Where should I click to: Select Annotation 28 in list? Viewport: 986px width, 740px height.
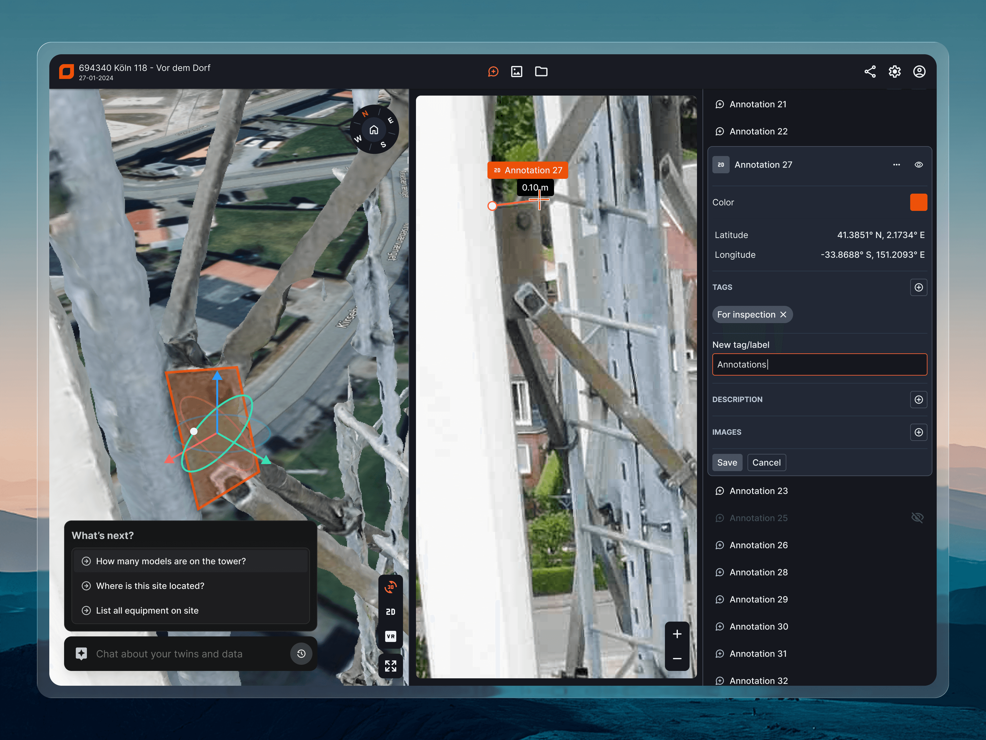pos(758,572)
